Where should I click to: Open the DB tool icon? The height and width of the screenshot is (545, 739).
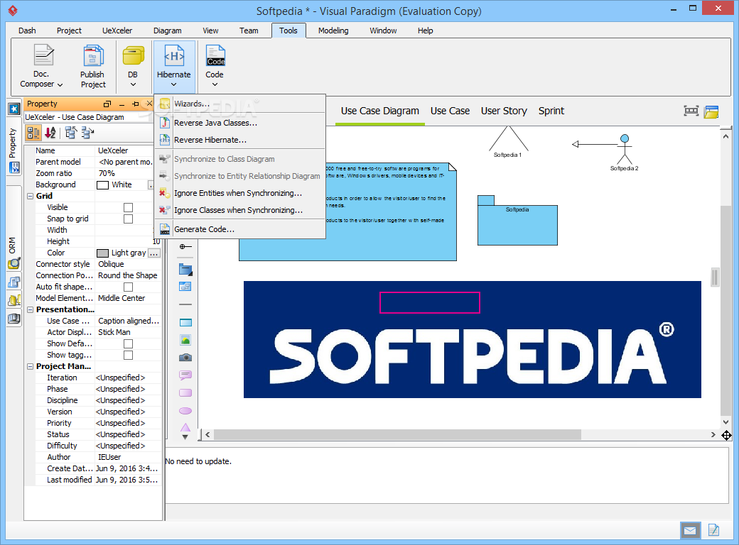point(133,56)
